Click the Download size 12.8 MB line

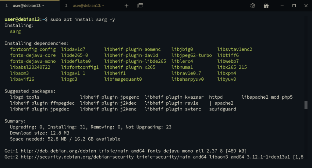[x=40, y=133]
